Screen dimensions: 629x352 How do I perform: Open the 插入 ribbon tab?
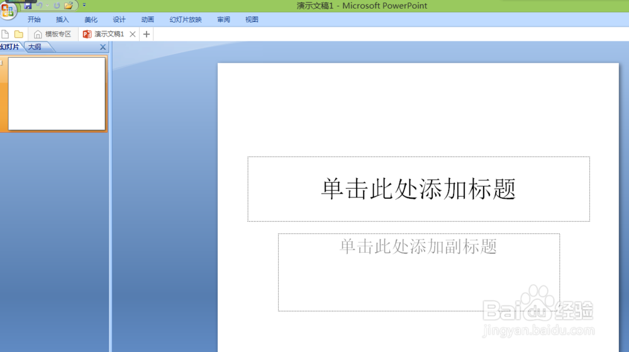pos(62,19)
